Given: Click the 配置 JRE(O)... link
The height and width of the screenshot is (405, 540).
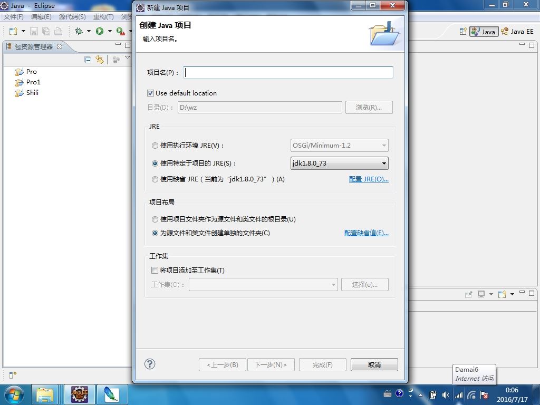Looking at the screenshot, I should (369, 179).
